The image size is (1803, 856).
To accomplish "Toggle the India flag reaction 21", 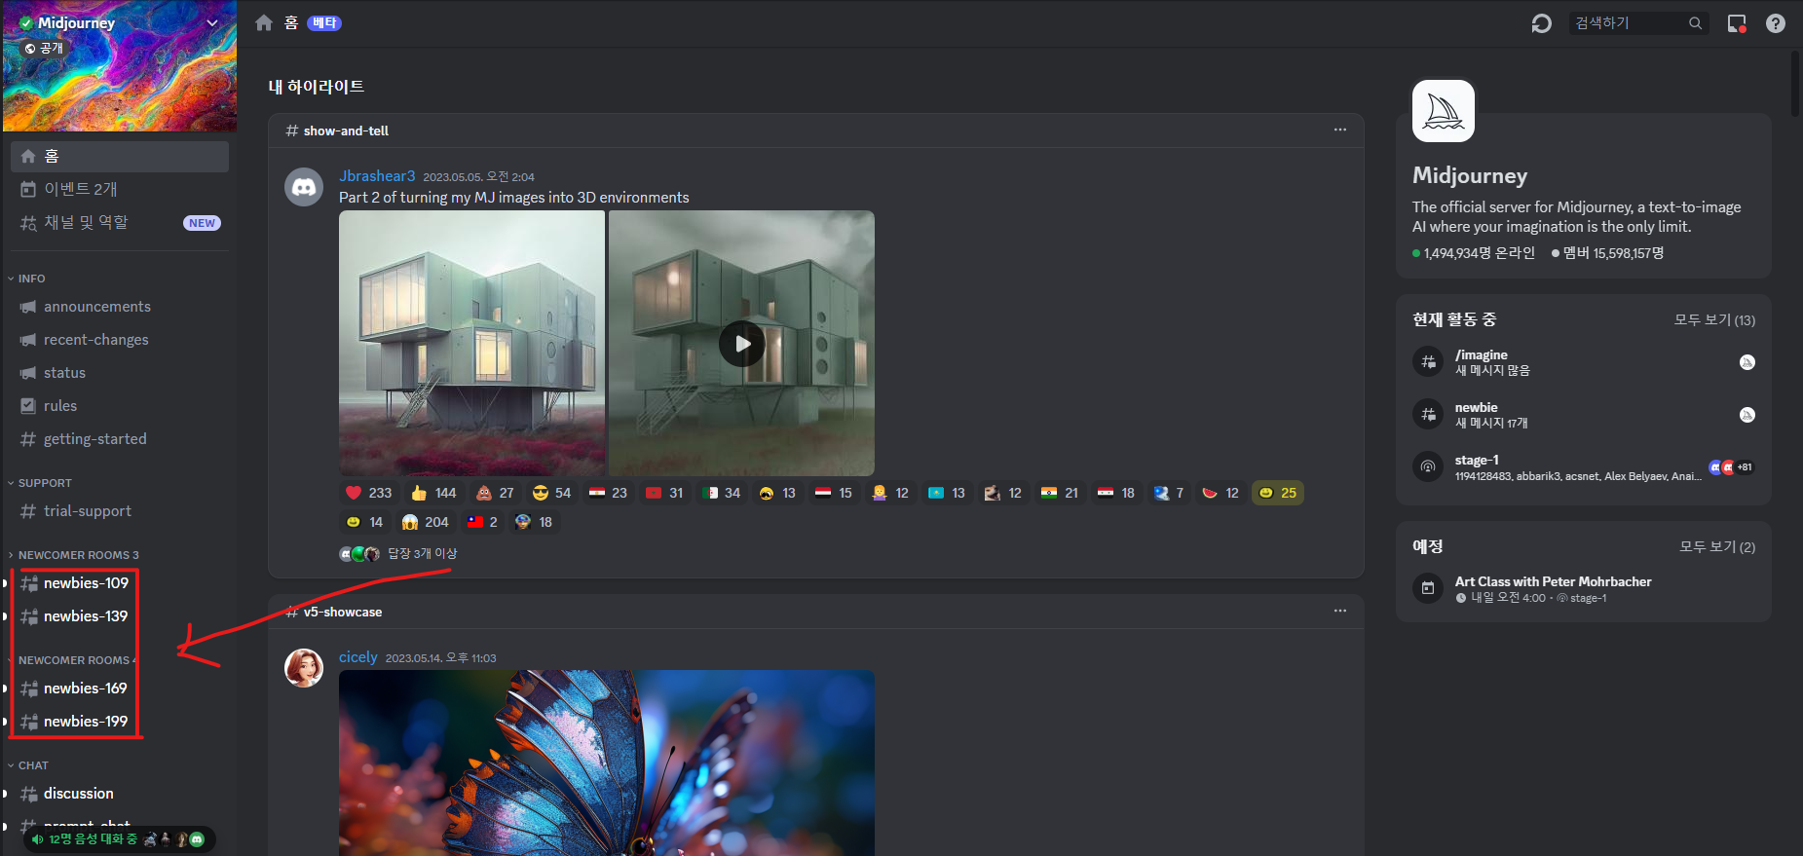I will [1060, 493].
